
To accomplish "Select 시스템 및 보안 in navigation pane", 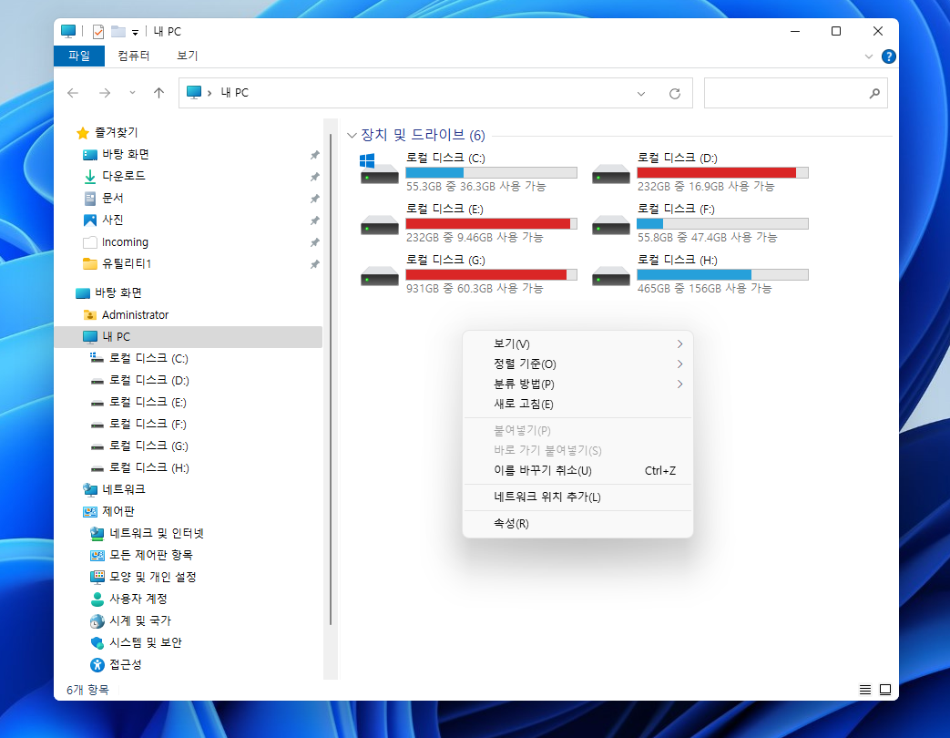I will pos(145,642).
